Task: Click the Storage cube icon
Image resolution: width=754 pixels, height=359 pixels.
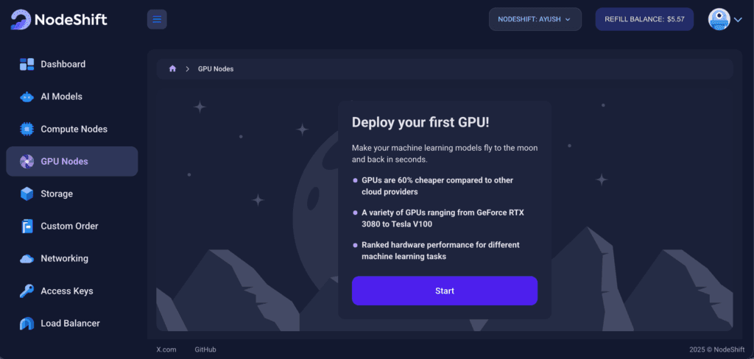Action: [x=27, y=193]
